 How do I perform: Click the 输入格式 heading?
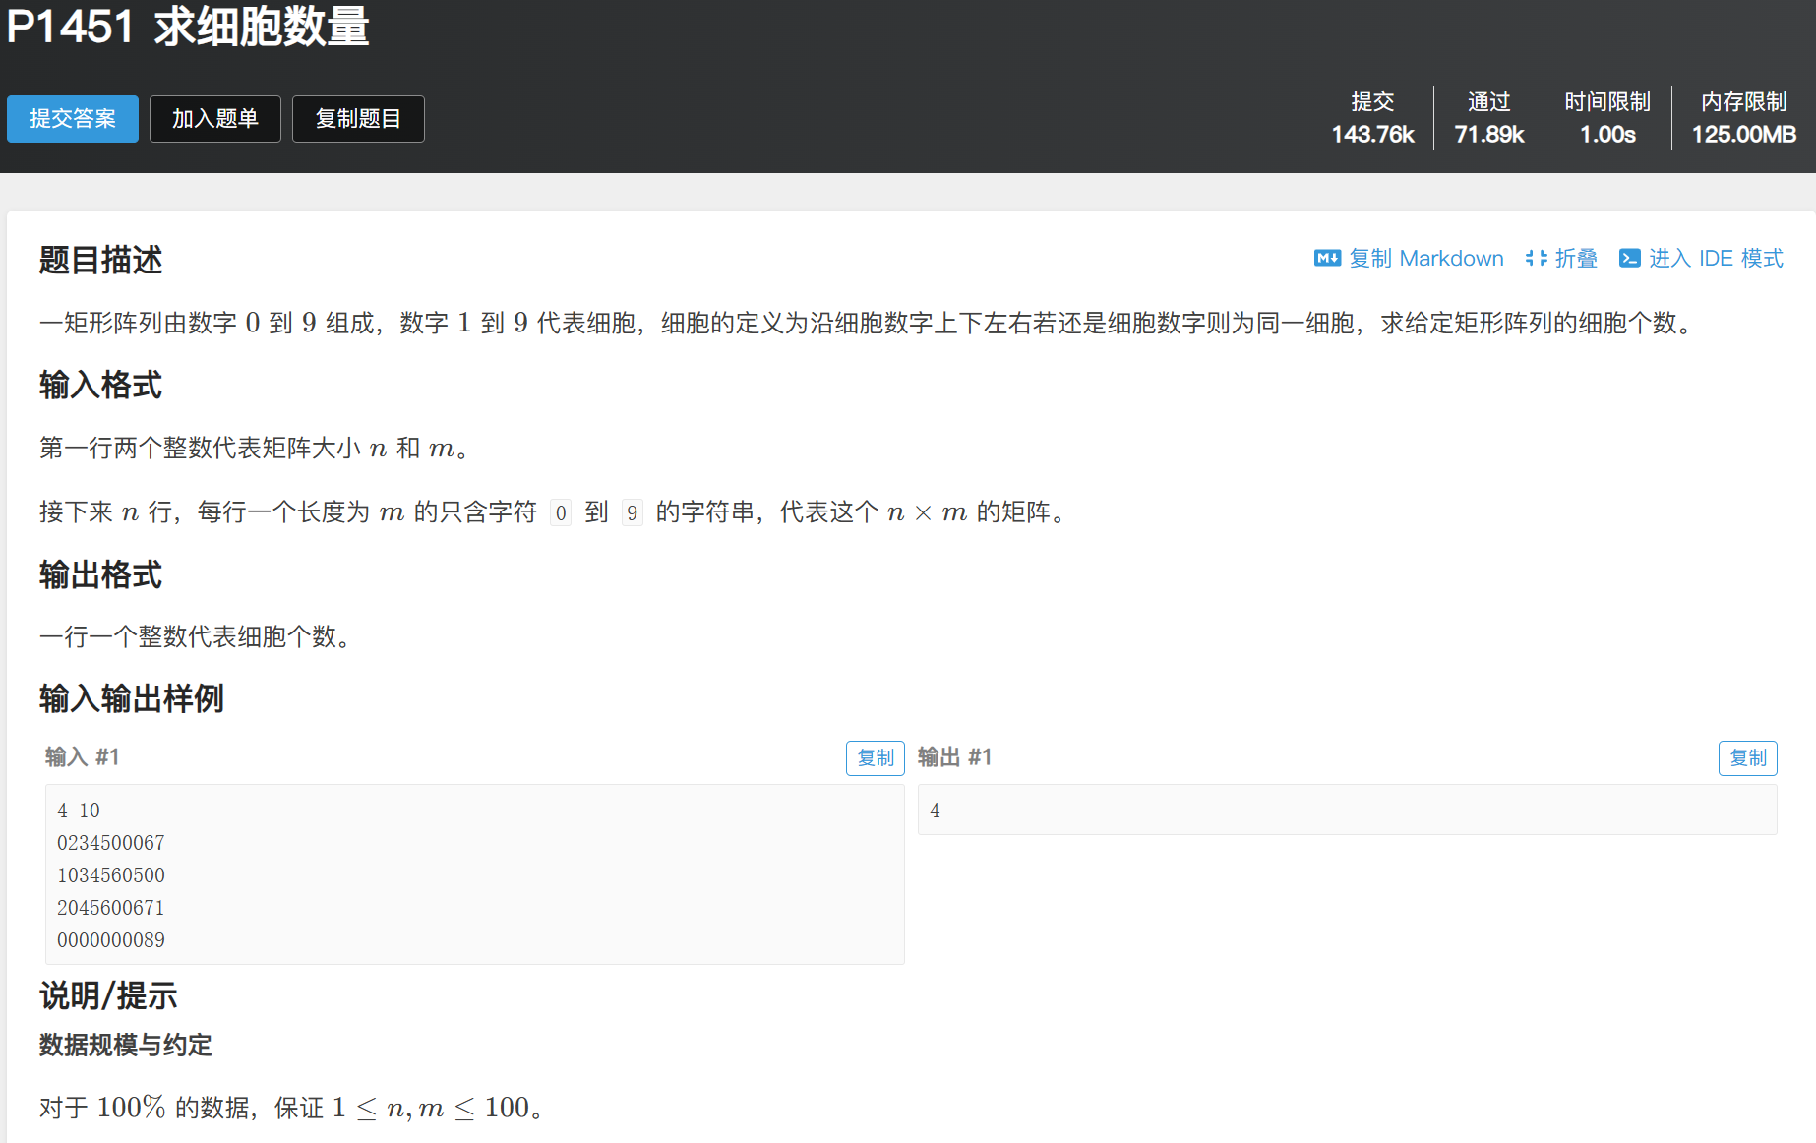click(x=100, y=385)
